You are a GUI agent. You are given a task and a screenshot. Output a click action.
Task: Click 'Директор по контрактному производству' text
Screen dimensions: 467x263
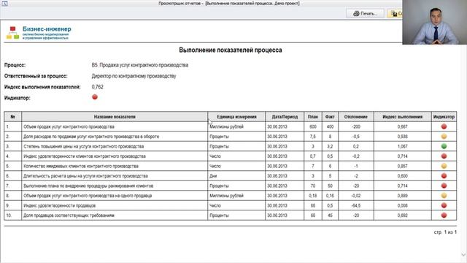[x=134, y=76]
